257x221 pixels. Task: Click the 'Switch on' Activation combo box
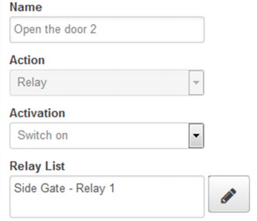click(x=107, y=136)
